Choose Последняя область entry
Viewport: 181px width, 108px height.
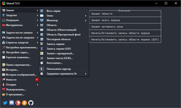click(64, 39)
